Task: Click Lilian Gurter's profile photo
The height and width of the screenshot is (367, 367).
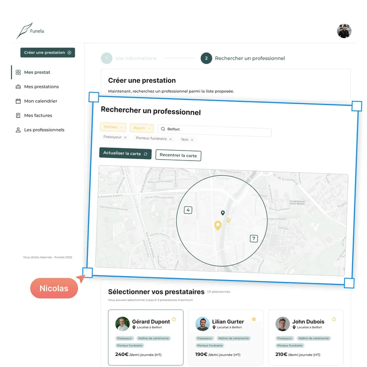Action: click(x=203, y=324)
